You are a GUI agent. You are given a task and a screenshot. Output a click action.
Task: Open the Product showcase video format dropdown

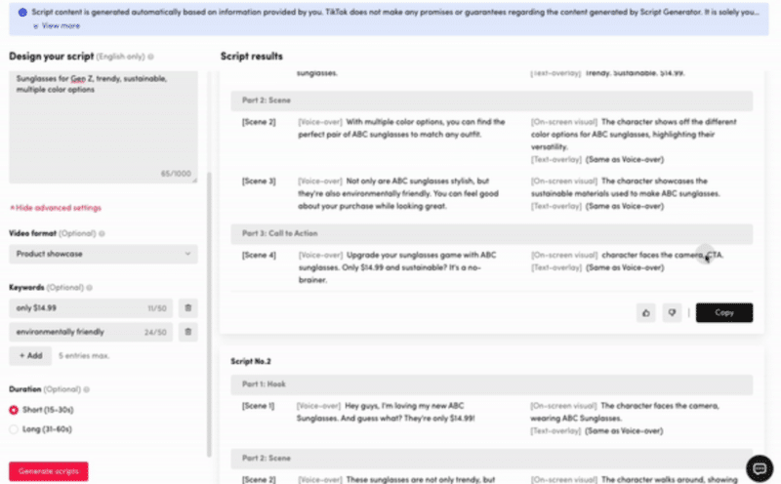point(103,254)
